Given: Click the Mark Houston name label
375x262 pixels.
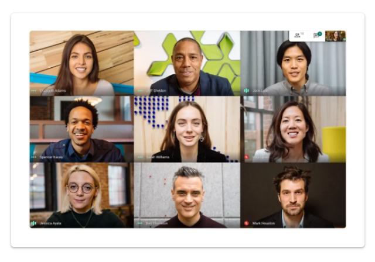Looking at the screenshot, I should click(x=264, y=223).
